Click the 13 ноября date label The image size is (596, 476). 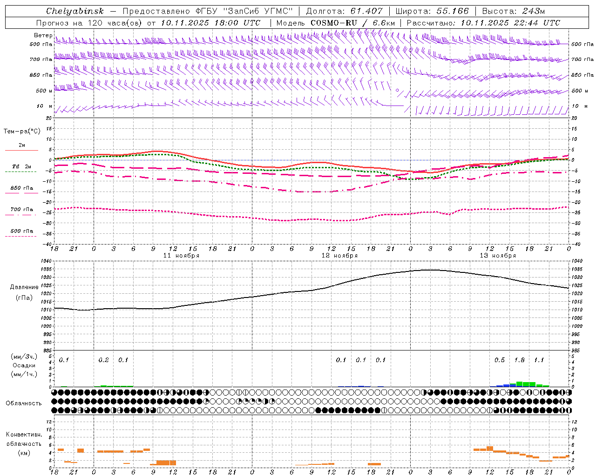click(498, 256)
